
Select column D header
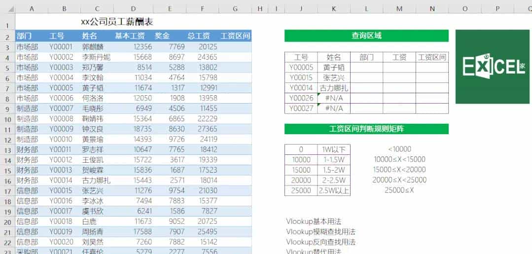(133, 9)
